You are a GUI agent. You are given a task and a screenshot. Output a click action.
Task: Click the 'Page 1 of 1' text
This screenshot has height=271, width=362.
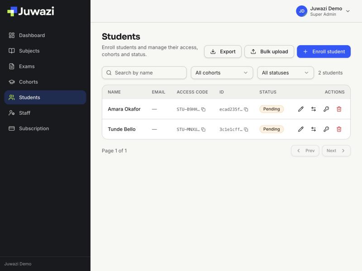tap(114, 151)
